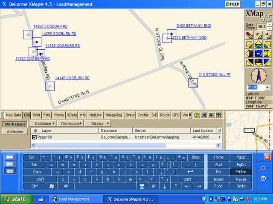Toggle the ScrLk key on keyboard

[241, 186]
